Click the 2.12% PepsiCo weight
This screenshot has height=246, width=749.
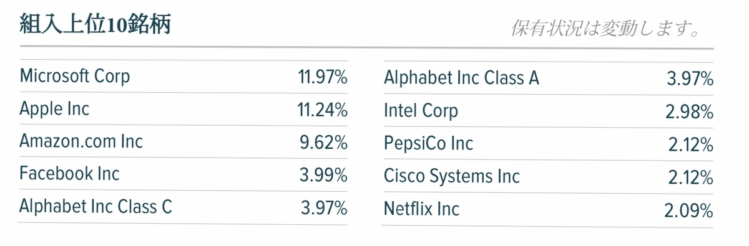point(690,145)
